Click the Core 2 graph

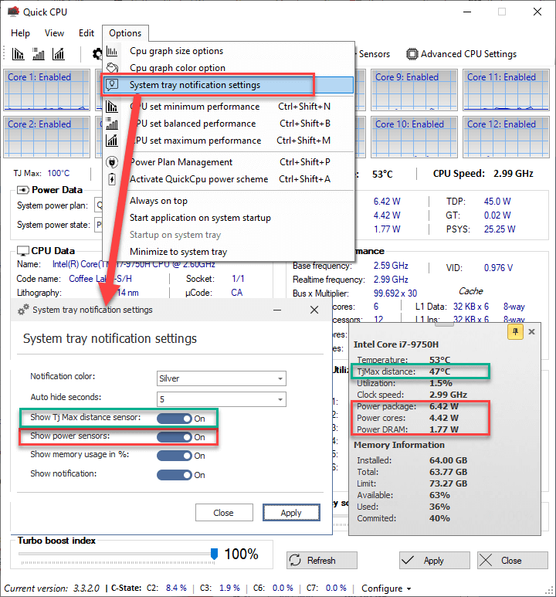pyautogui.click(x=47, y=137)
